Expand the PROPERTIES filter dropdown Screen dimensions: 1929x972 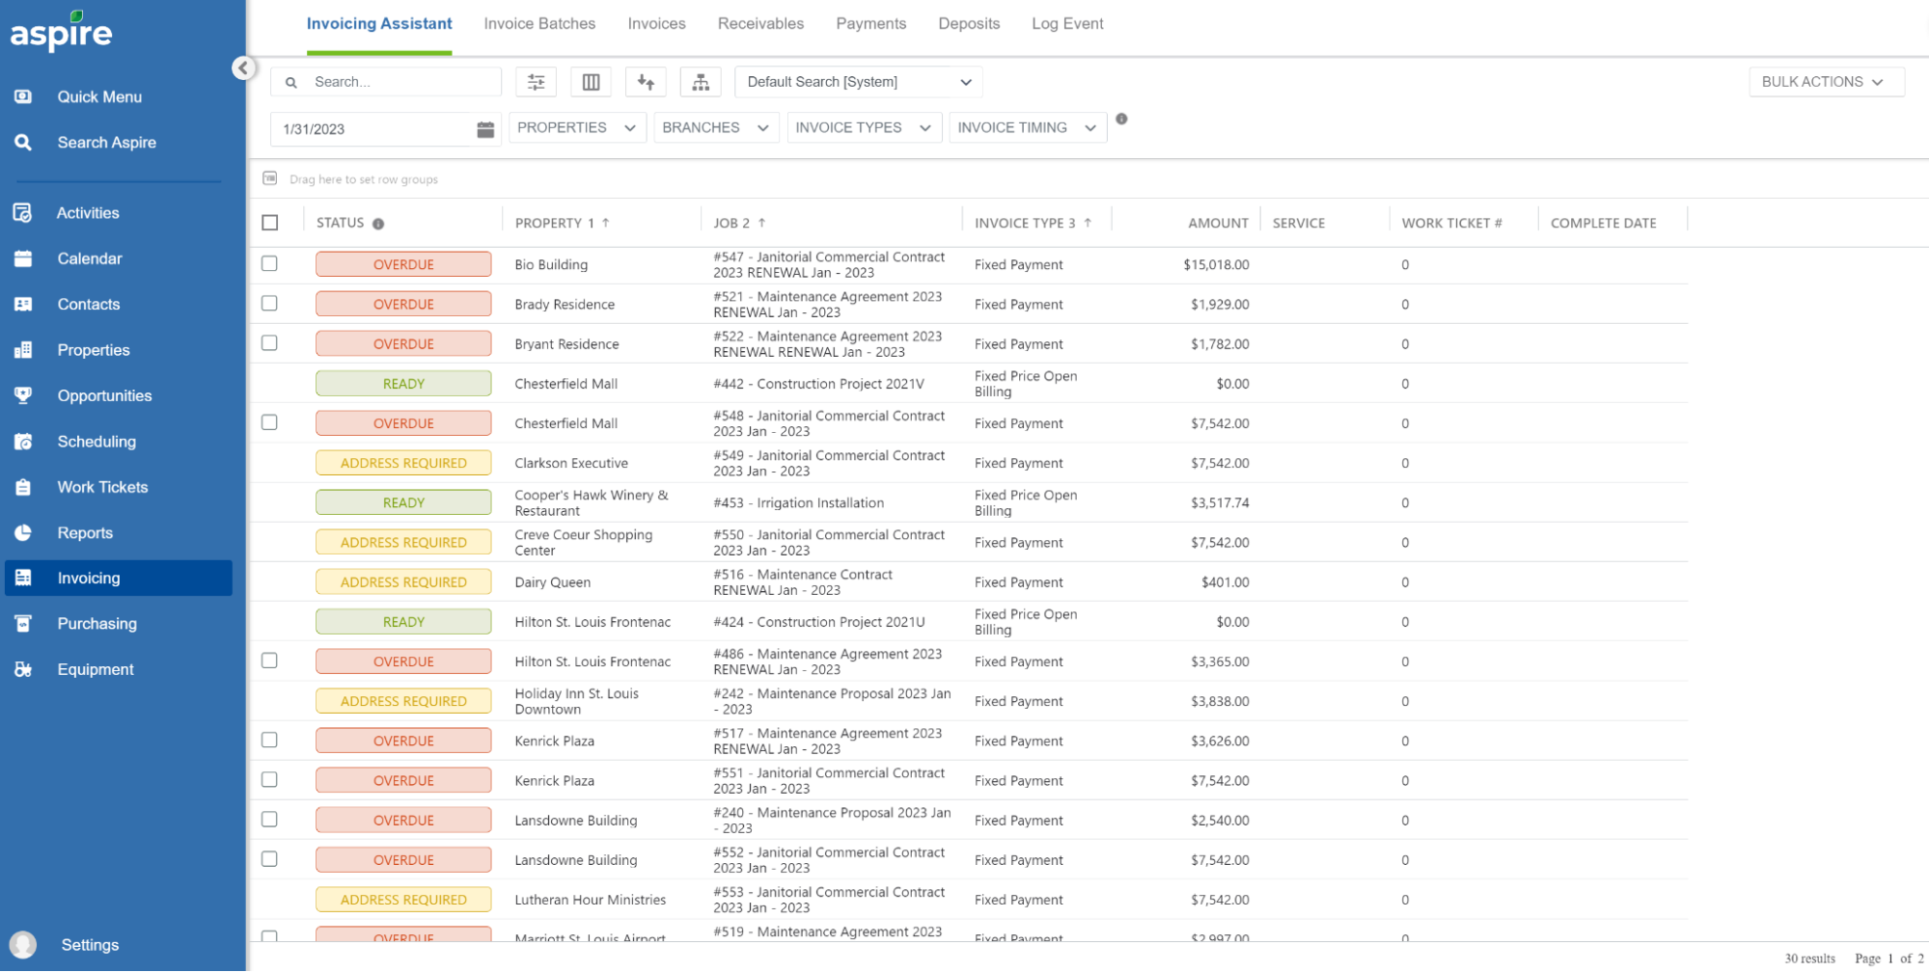(x=577, y=127)
